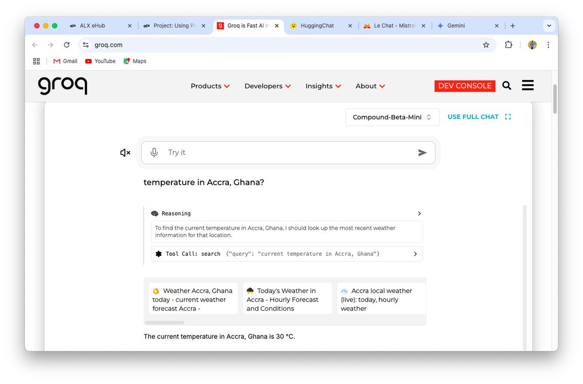Expand the Insights menu

point(323,86)
